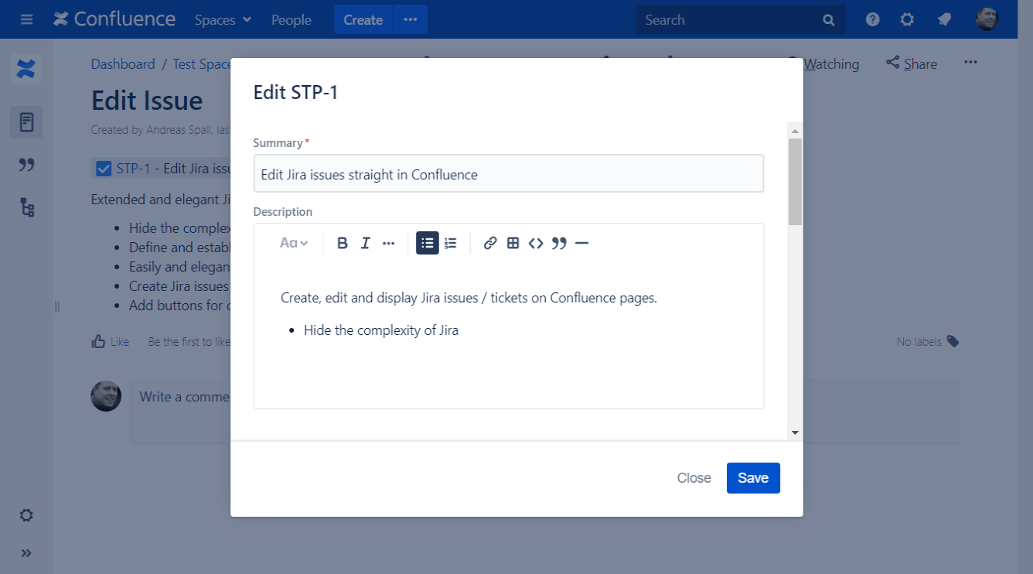Open the page more-actions ellipsis
The image size is (1033, 574).
tap(971, 63)
